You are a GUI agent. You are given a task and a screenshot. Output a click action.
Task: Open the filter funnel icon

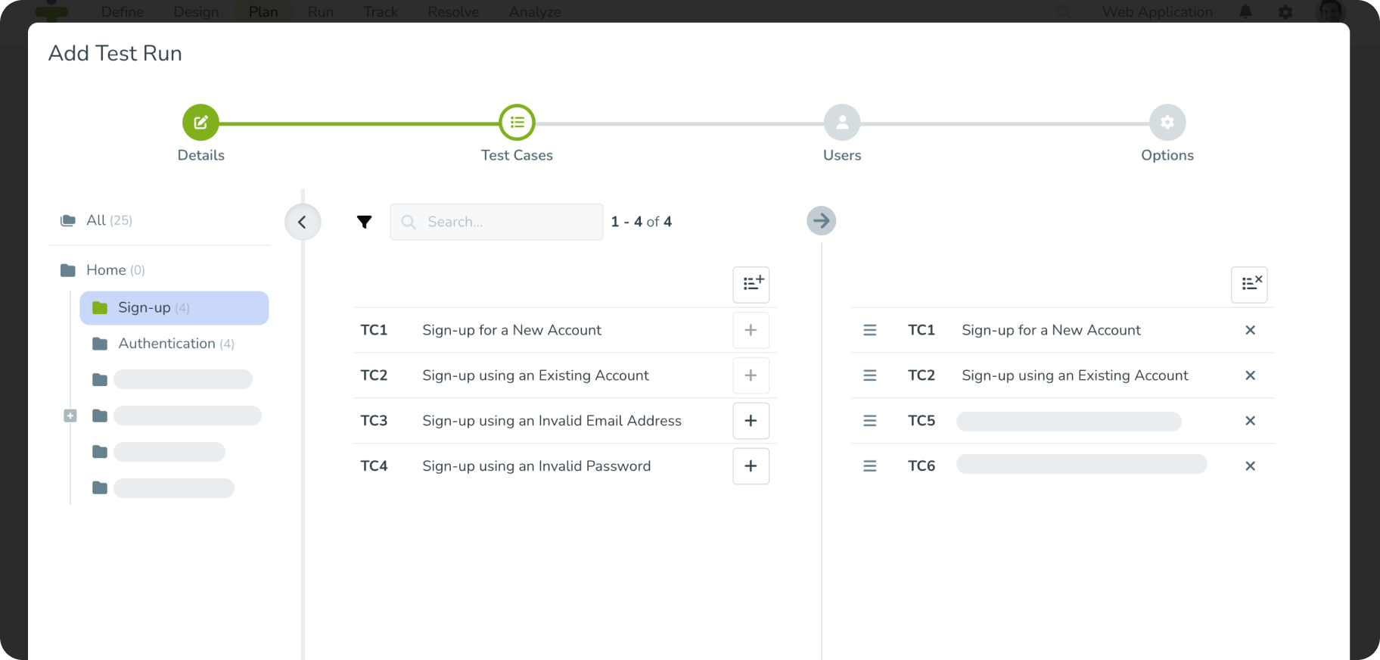coord(365,222)
